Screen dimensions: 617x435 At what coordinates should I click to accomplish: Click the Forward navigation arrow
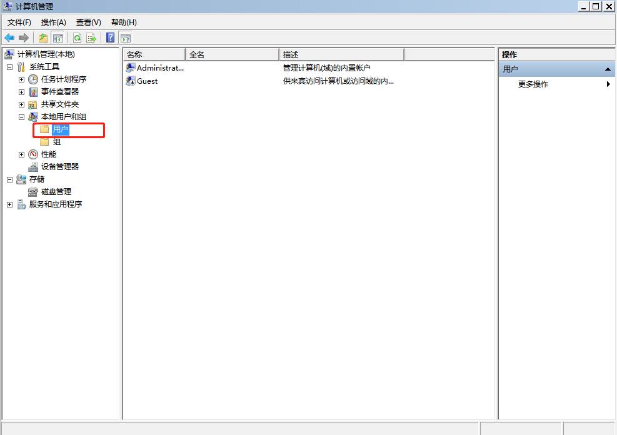coord(24,37)
